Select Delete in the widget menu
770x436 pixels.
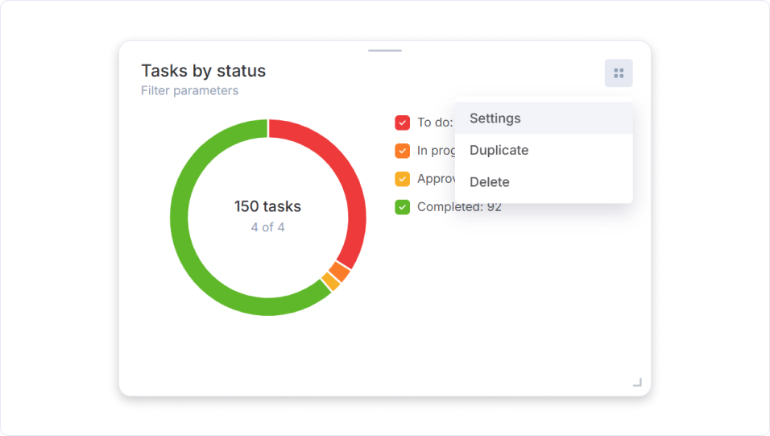coord(490,182)
